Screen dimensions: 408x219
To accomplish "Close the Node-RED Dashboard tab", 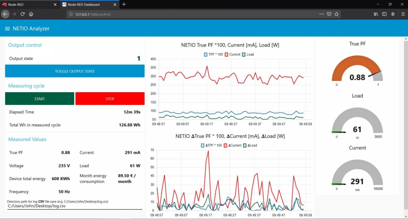I will (x=115, y=5).
